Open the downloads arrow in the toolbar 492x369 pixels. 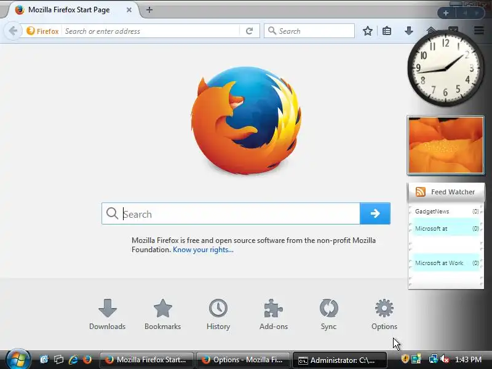point(408,31)
